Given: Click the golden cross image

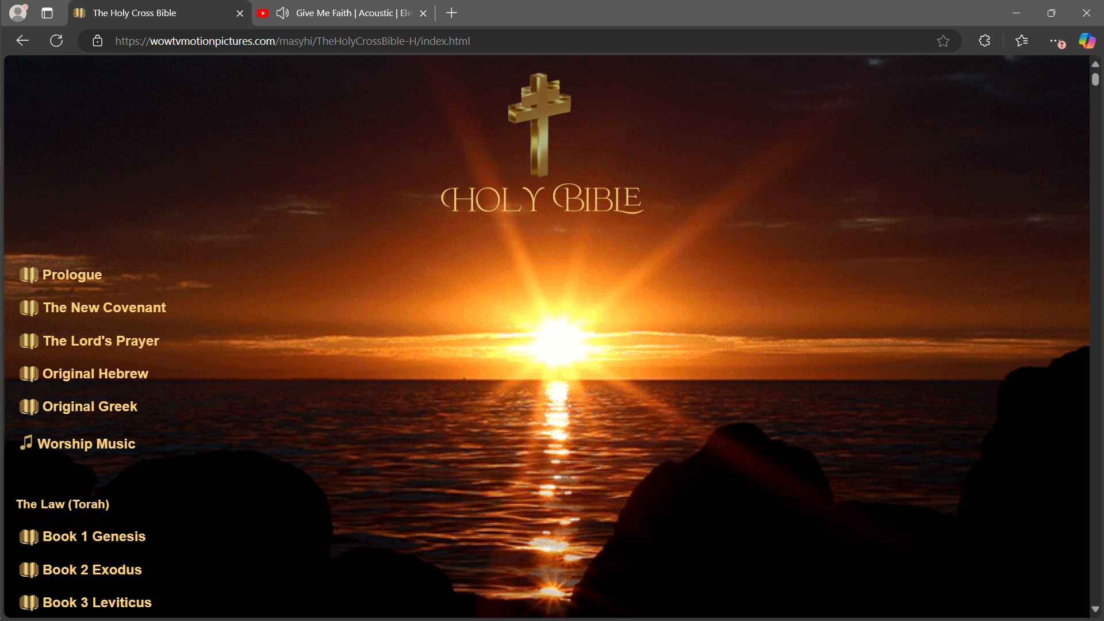Looking at the screenshot, I should pos(539,124).
